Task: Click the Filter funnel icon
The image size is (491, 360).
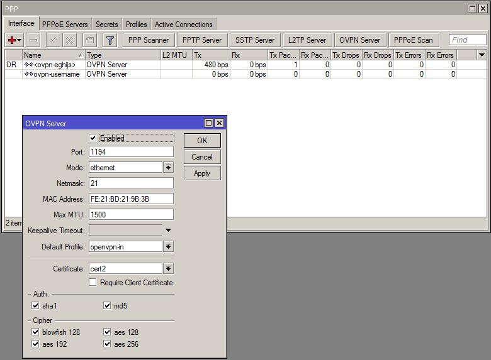Action: 110,40
